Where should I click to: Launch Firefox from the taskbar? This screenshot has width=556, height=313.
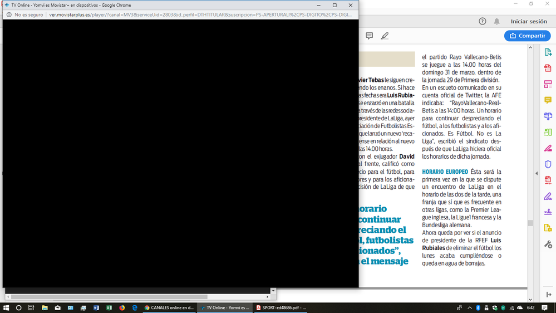(122, 307)
